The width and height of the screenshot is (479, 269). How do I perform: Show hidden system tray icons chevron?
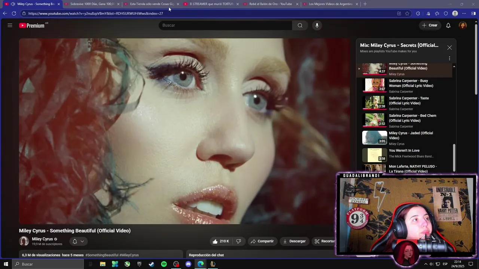coord(425,264)
